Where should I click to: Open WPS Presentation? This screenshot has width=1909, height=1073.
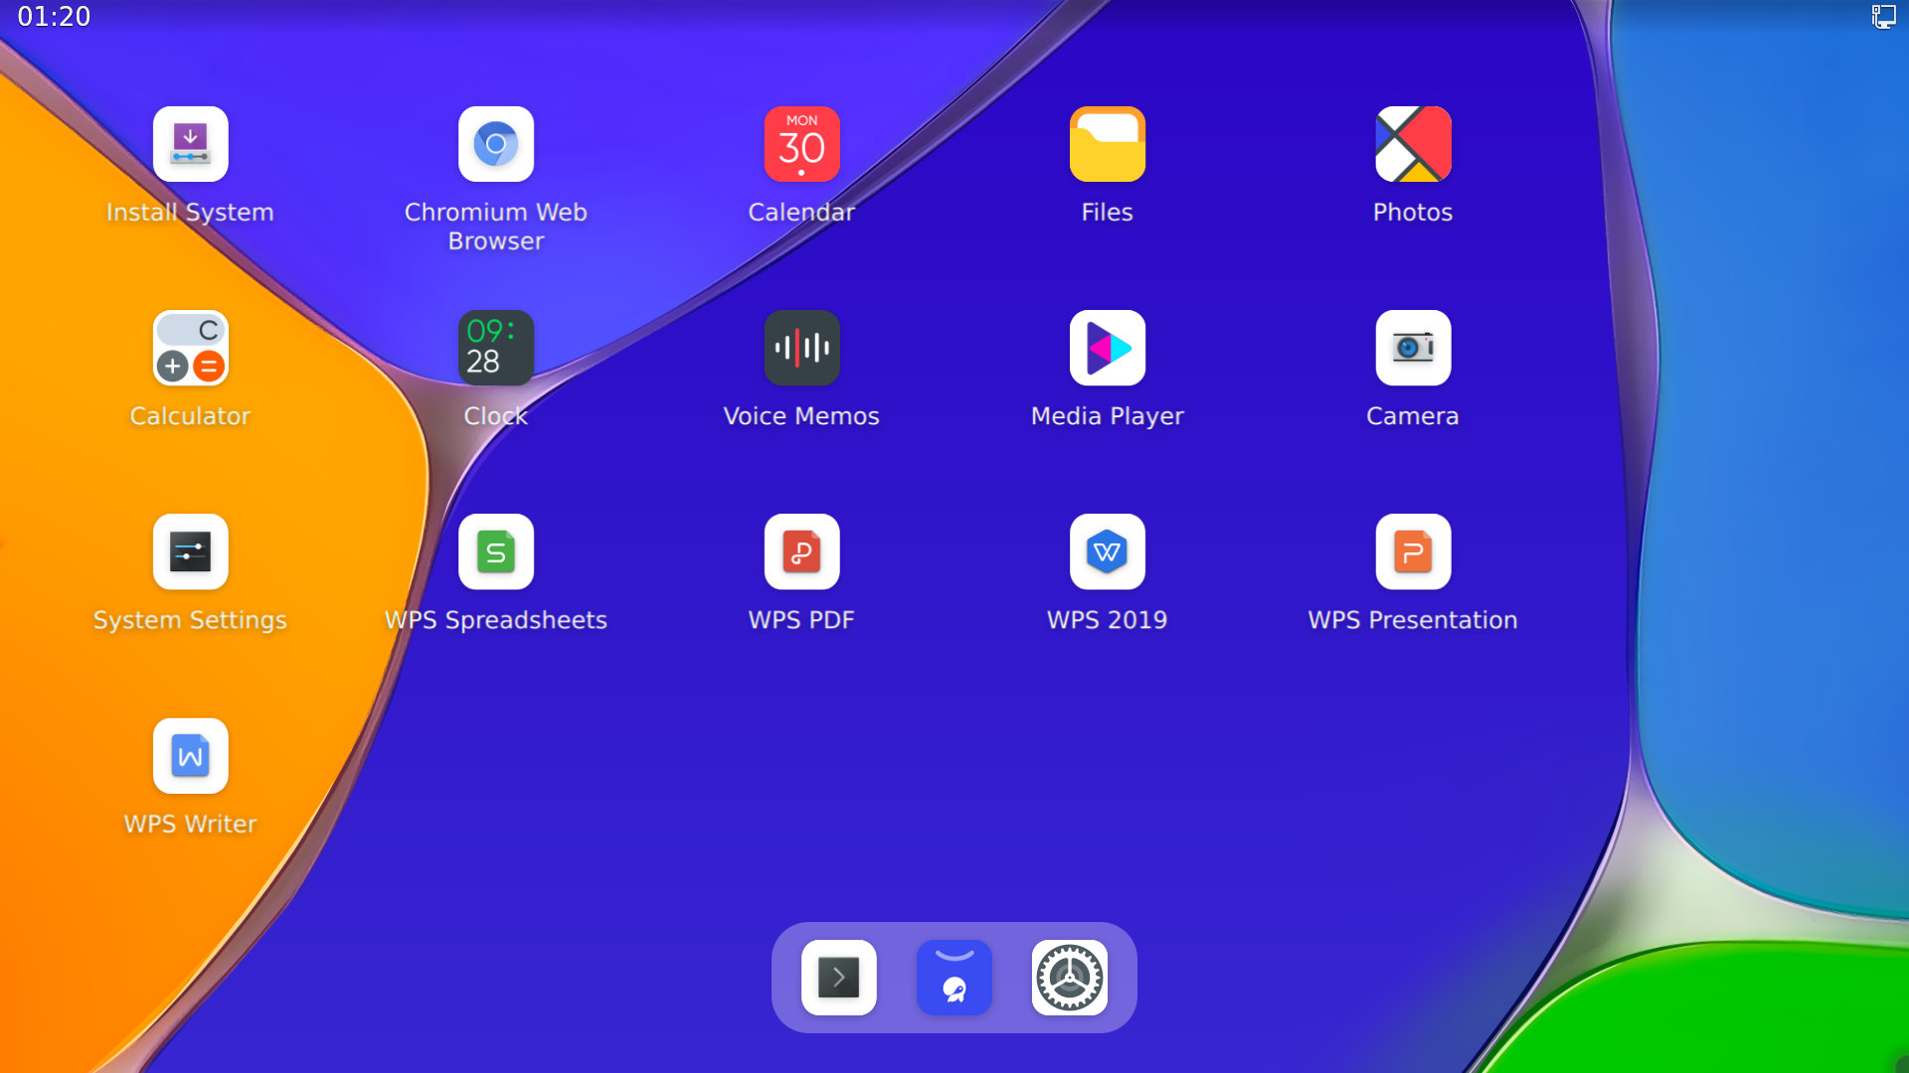pos(1412,552)
